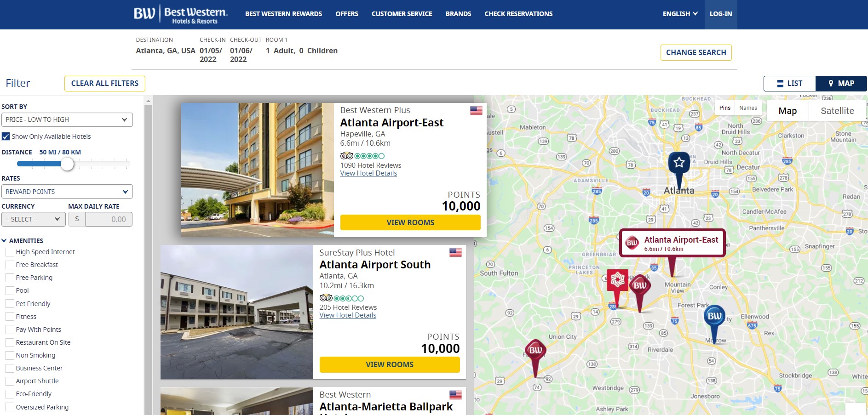868x415 pixels.
Task: Open the Currency select dropdown
Action: pyautogui.click(x=33, y=219)
